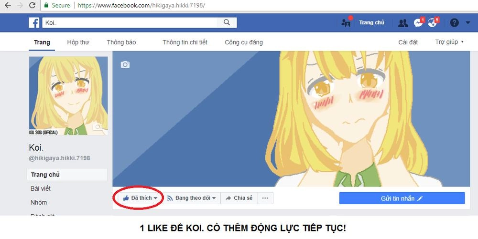The width and height of the screenshot is (478, 239).
Task: Open the account menu arrow in top bar
Action: pos(468,23)
